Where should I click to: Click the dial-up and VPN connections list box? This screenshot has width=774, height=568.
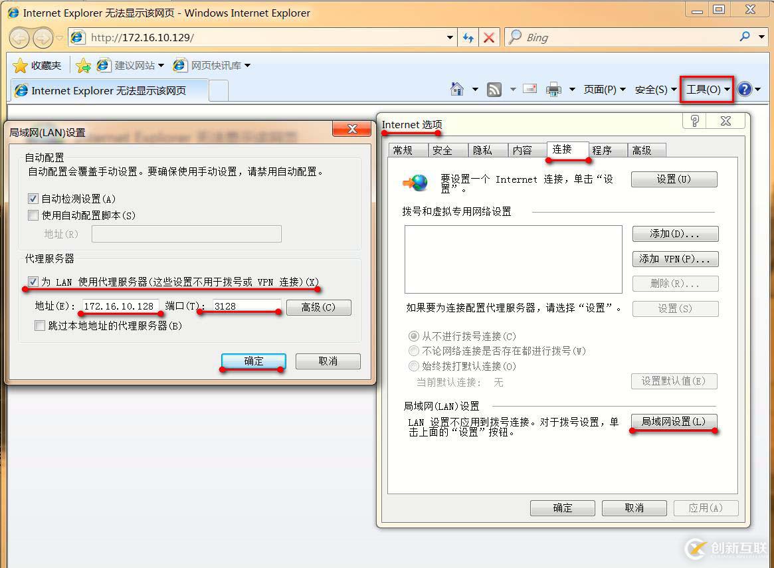(514, 260)
